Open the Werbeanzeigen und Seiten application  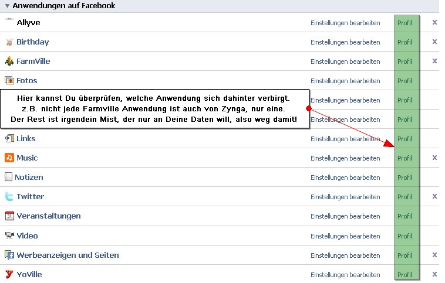(x=68, y=255)
